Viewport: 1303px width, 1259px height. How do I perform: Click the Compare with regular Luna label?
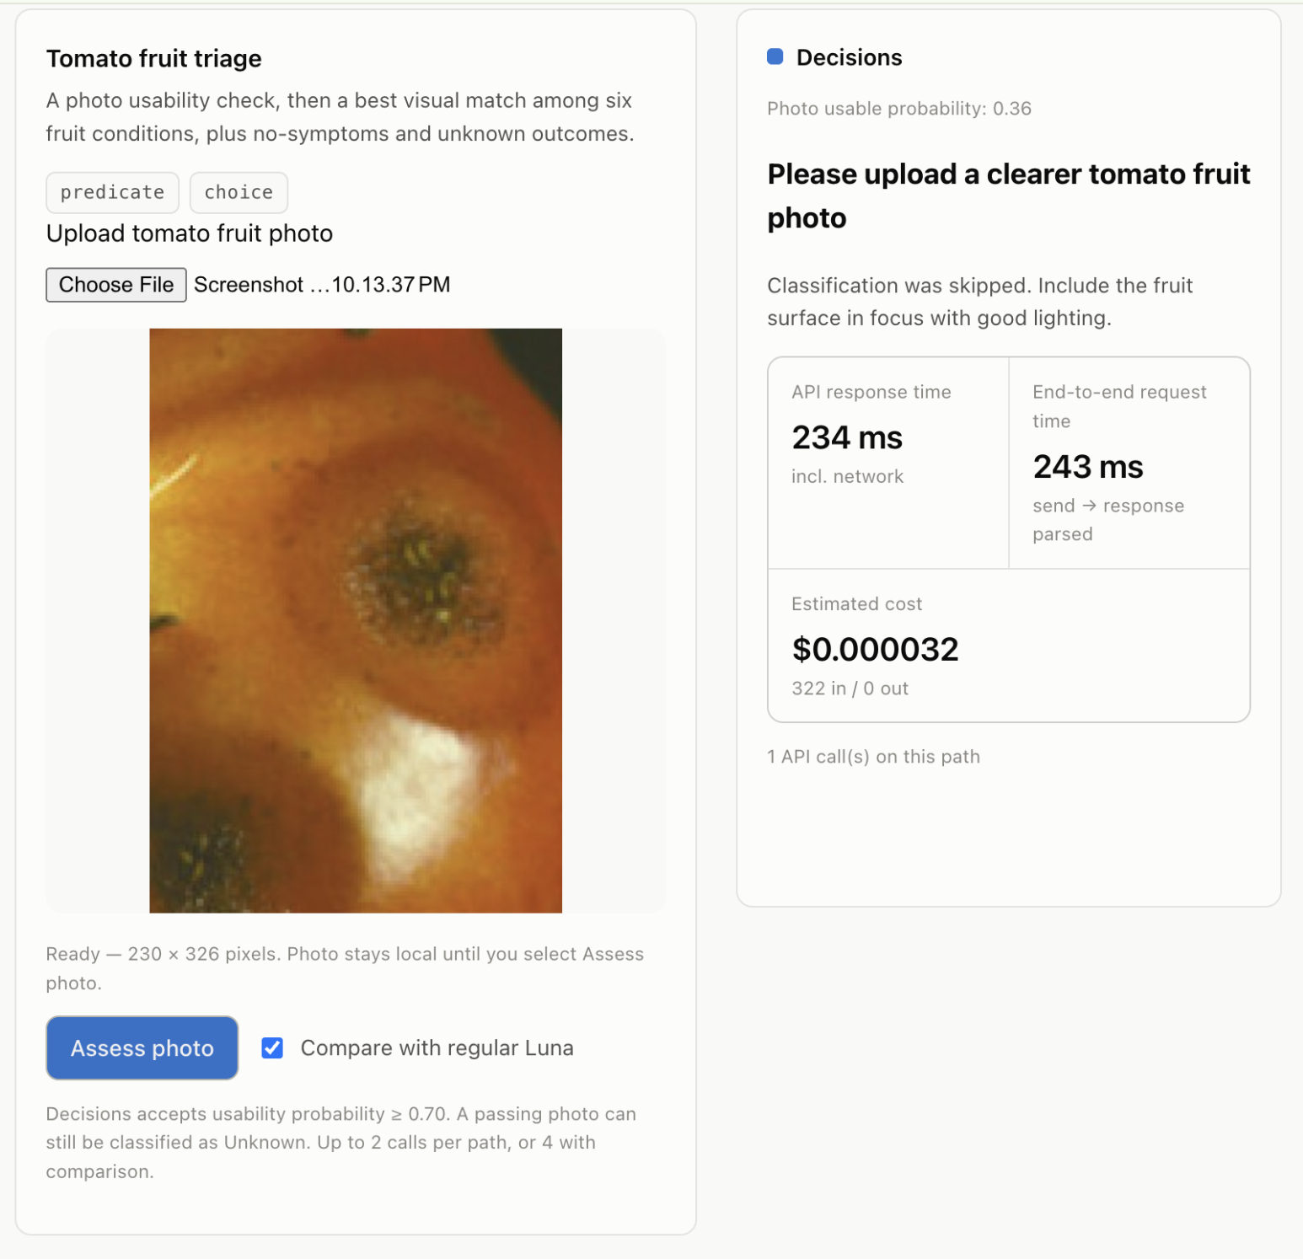click(x=437, y=1047)
